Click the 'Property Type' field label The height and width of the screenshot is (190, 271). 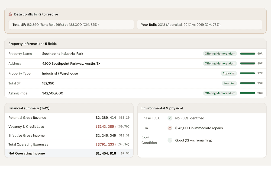coord(19,73)
